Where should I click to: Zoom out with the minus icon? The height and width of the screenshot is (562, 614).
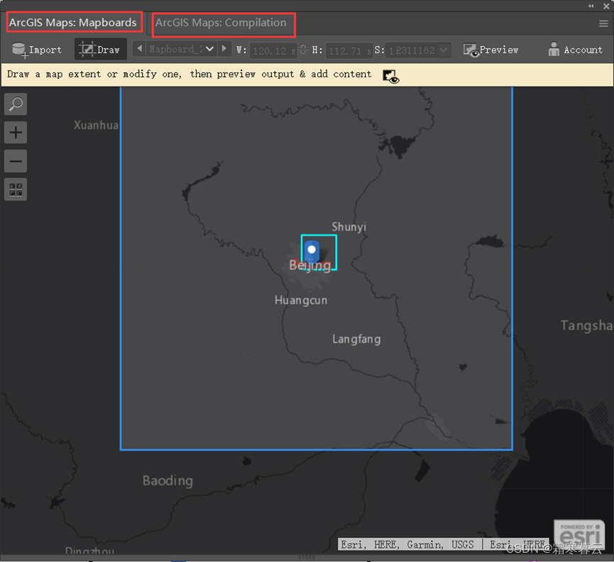[15, 160]
